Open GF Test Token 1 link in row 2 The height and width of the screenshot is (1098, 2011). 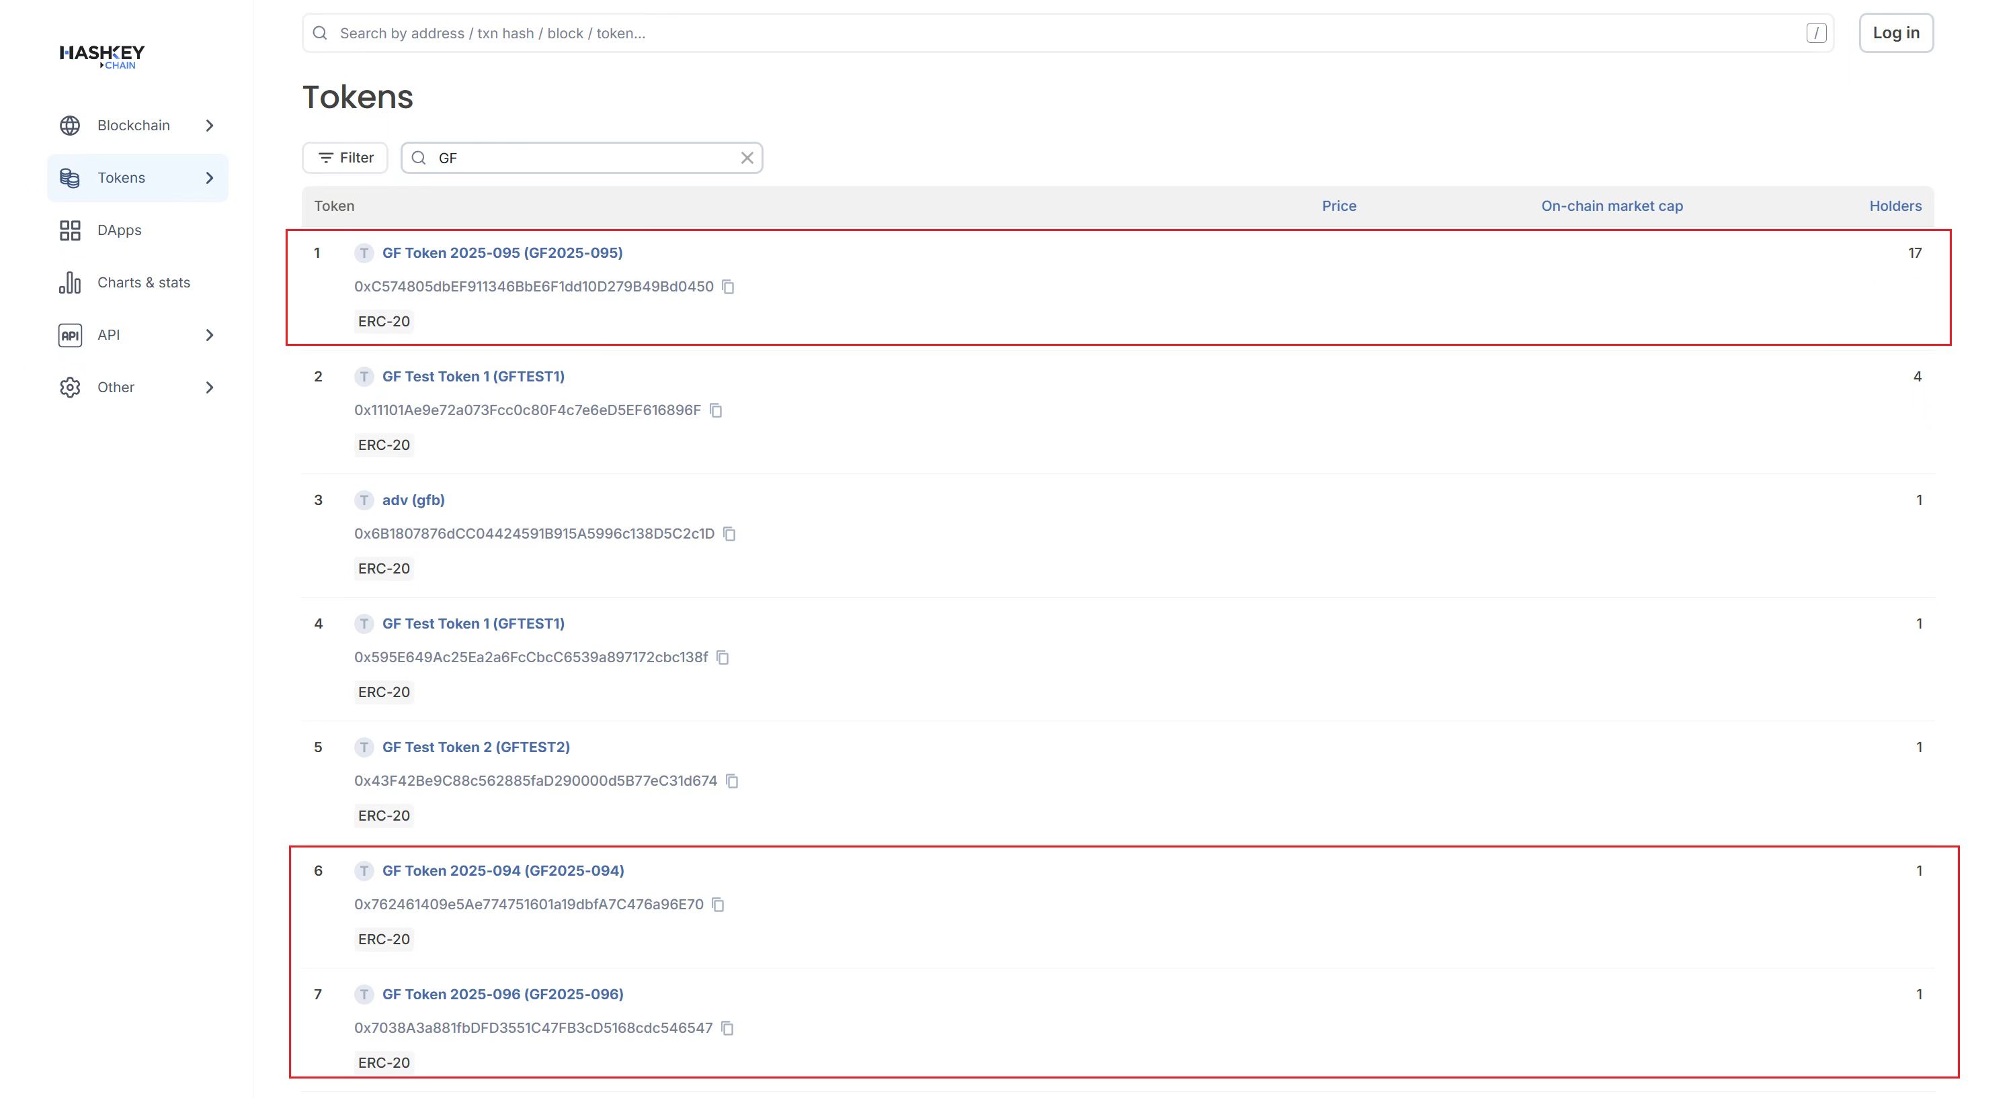click(473, 376)
